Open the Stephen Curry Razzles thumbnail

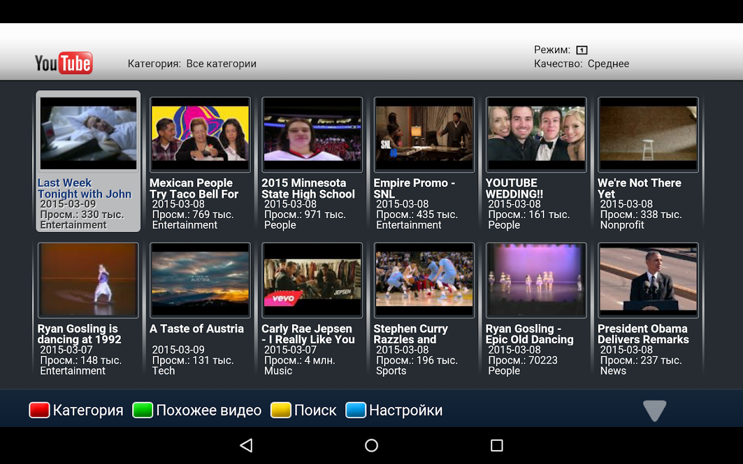click(424, 280)
